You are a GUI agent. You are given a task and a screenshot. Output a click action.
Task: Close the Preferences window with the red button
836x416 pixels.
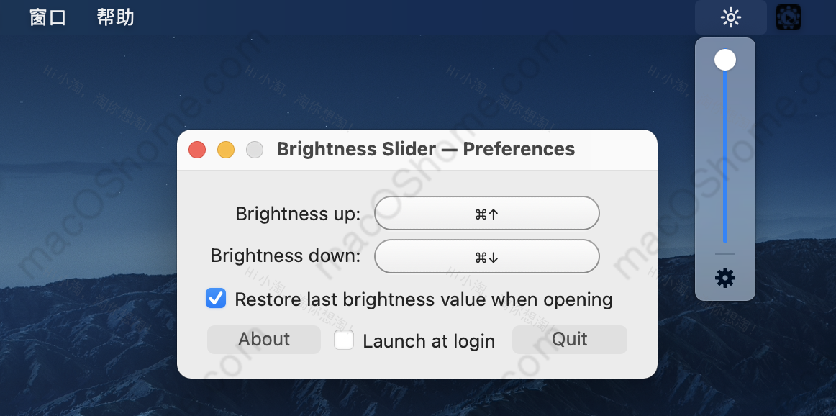(x=197, y=149)
